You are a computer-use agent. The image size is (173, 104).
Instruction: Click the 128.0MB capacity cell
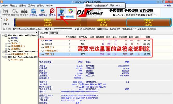pyautogui.click(x=146, y=44)
